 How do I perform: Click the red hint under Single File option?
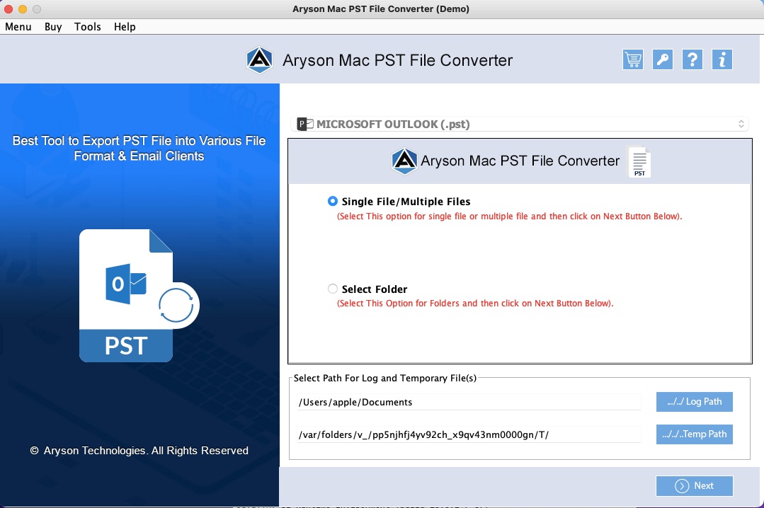pos(510,217)
